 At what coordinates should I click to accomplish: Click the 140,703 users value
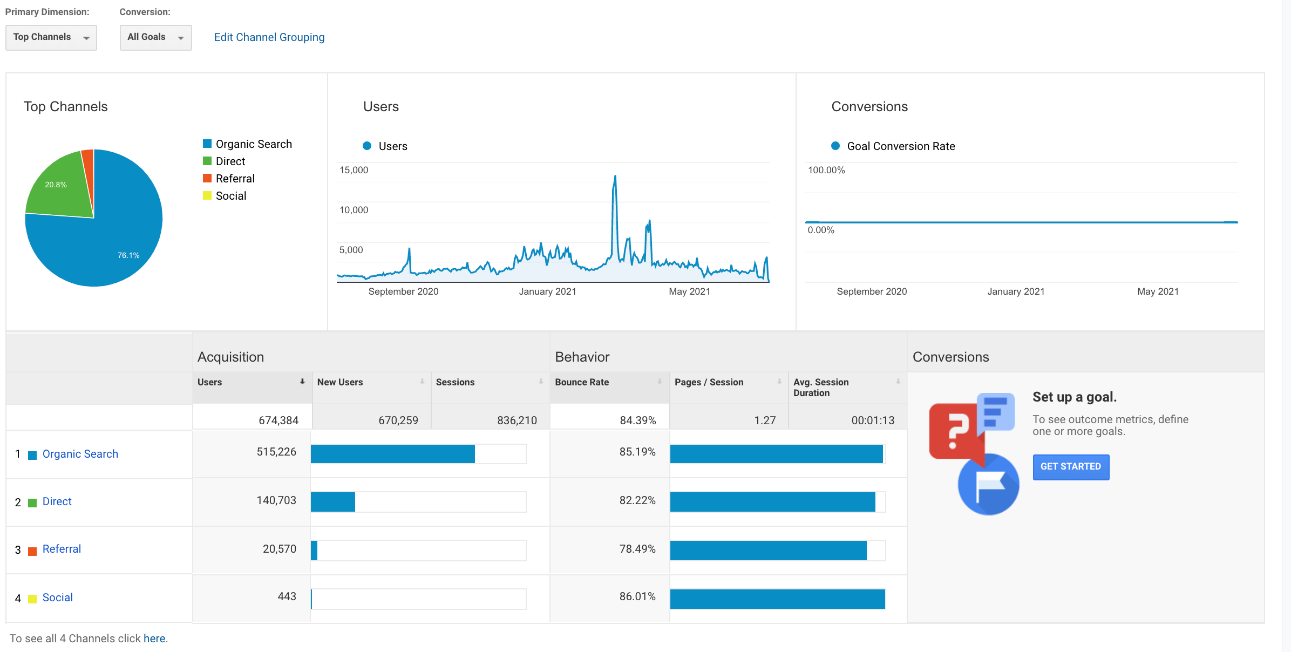(x=276, y=500)
